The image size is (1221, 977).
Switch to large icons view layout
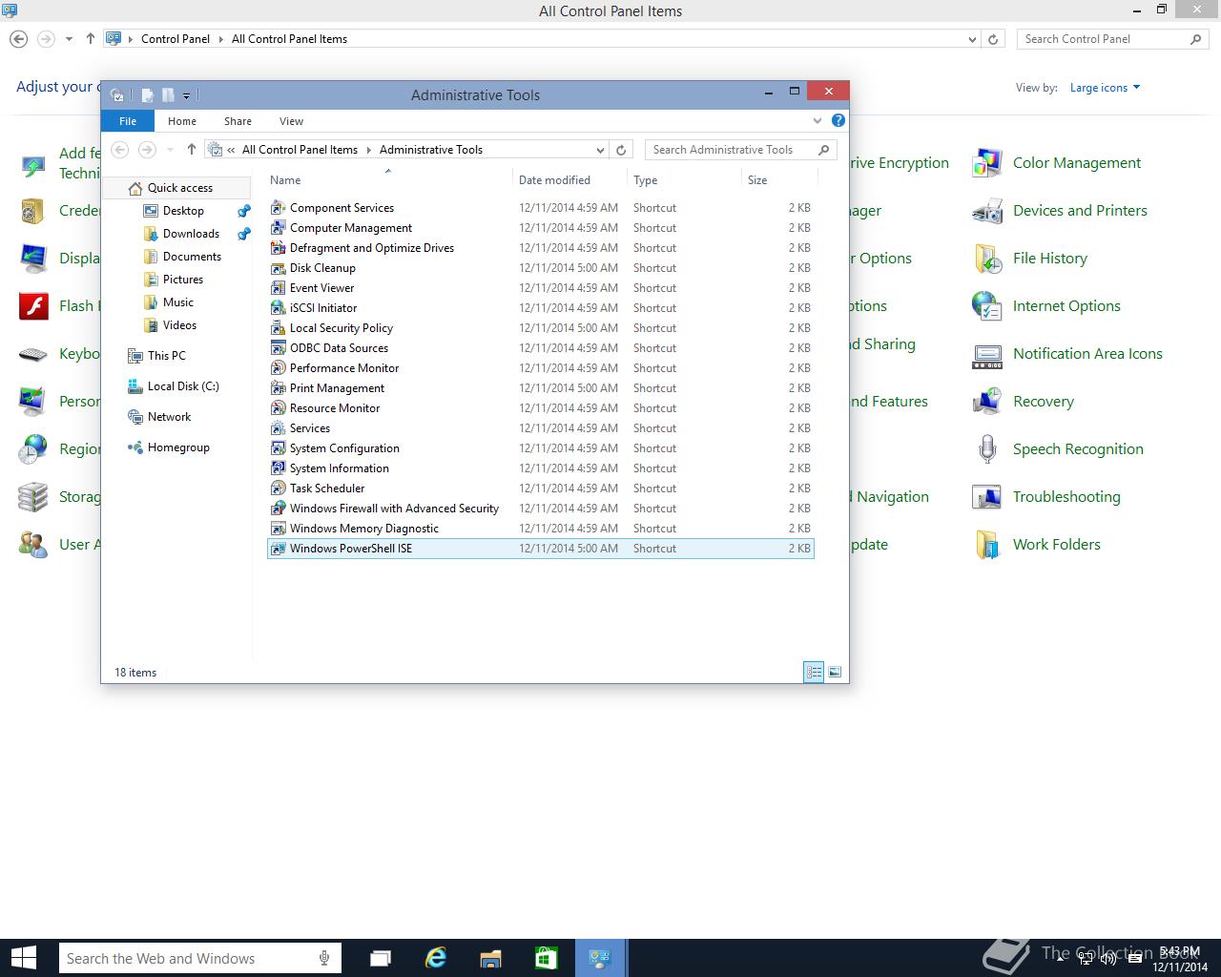(835, 673)
